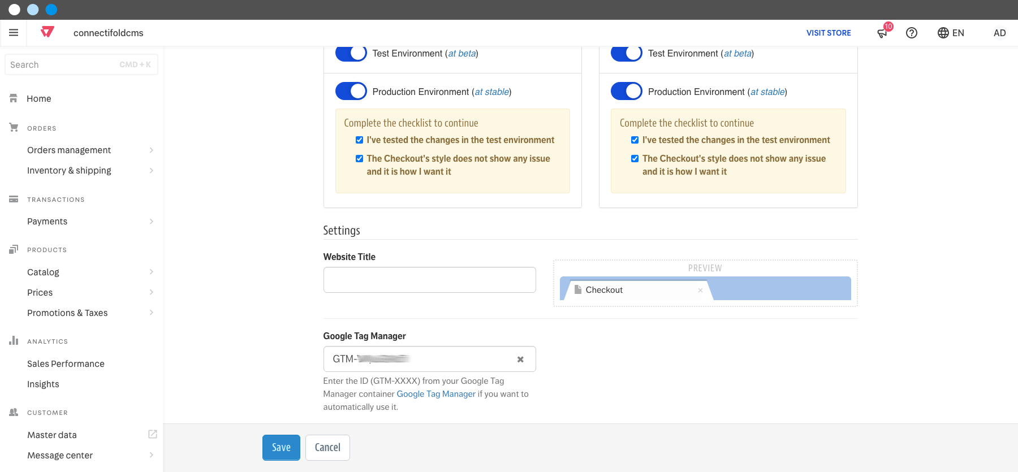Open the announcements megaphone icon
The width and height of the screenshot is (1018, 472).
tap(882, 33)
